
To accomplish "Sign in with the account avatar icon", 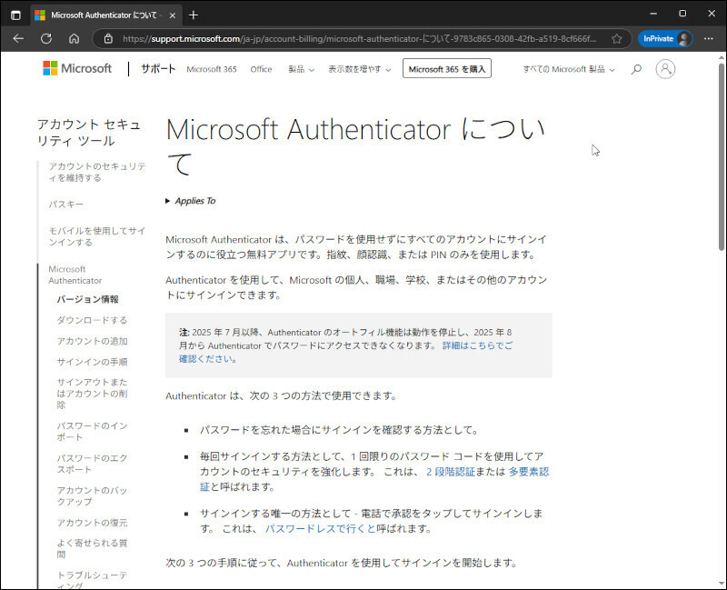I will pyautogui.click(x=665, y=69).
